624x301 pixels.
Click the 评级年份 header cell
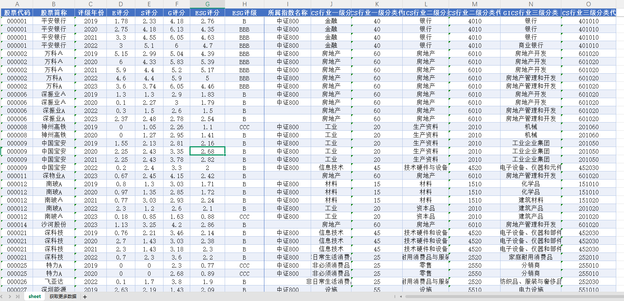click(90, 13)
